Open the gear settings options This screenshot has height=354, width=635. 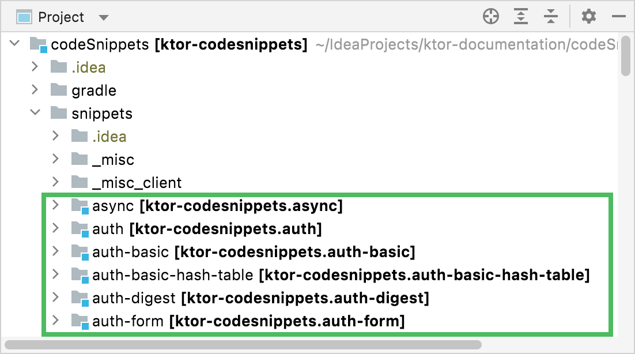(589, 17)
